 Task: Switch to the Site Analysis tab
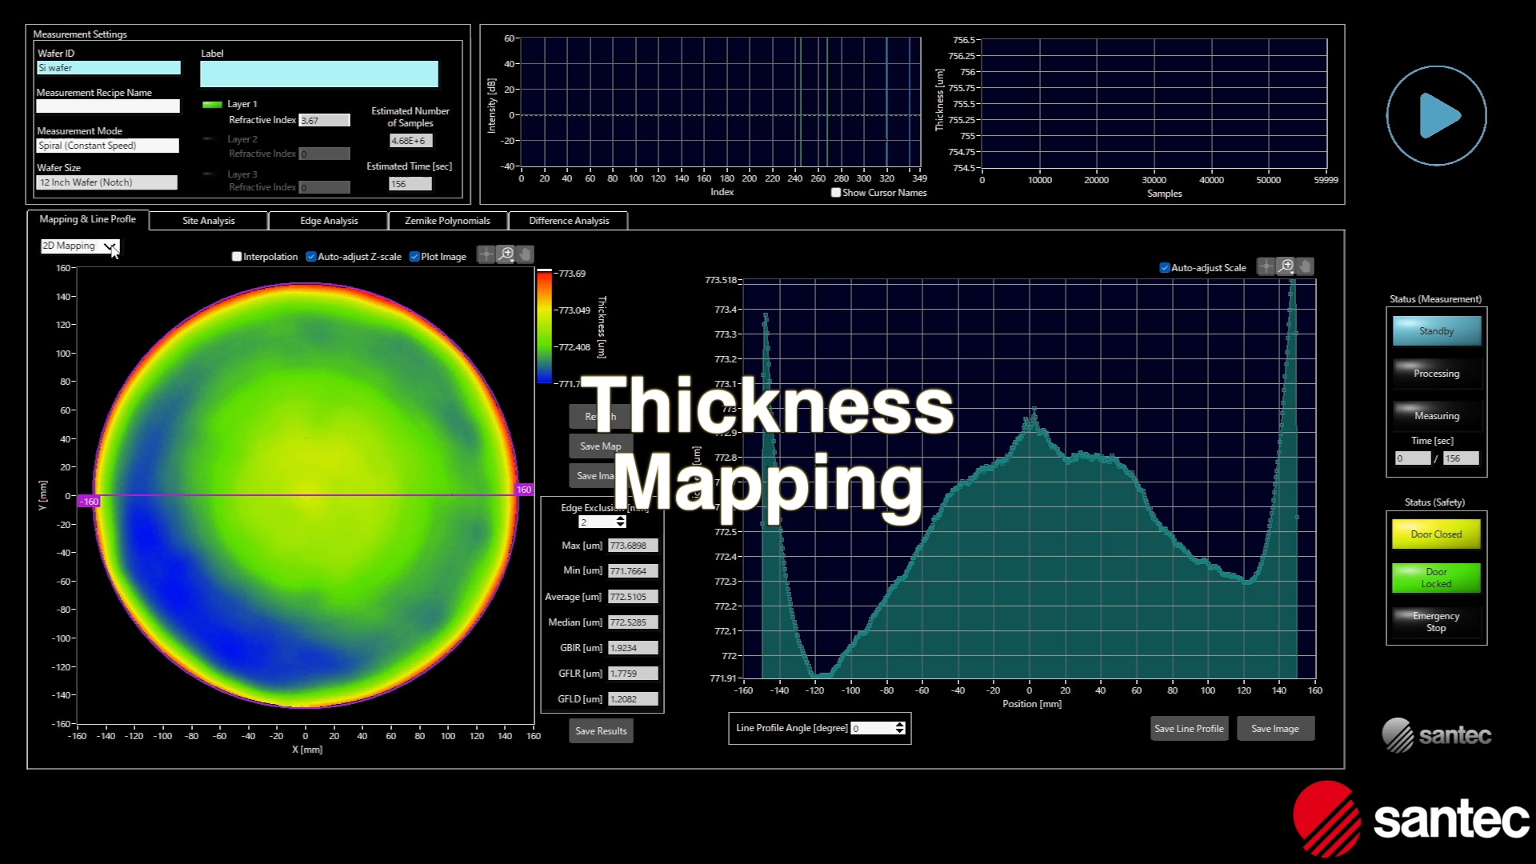(208, 221)
